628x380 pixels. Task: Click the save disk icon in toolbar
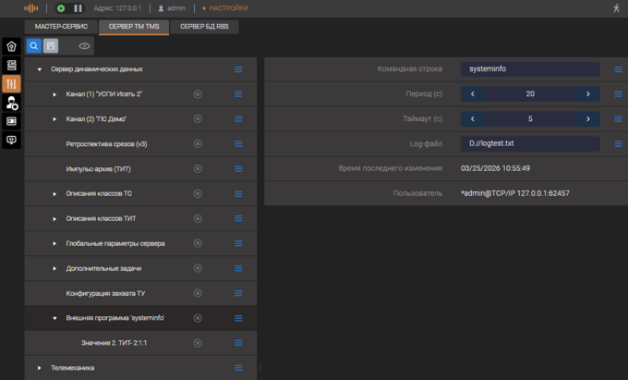(x=51, y=45)
